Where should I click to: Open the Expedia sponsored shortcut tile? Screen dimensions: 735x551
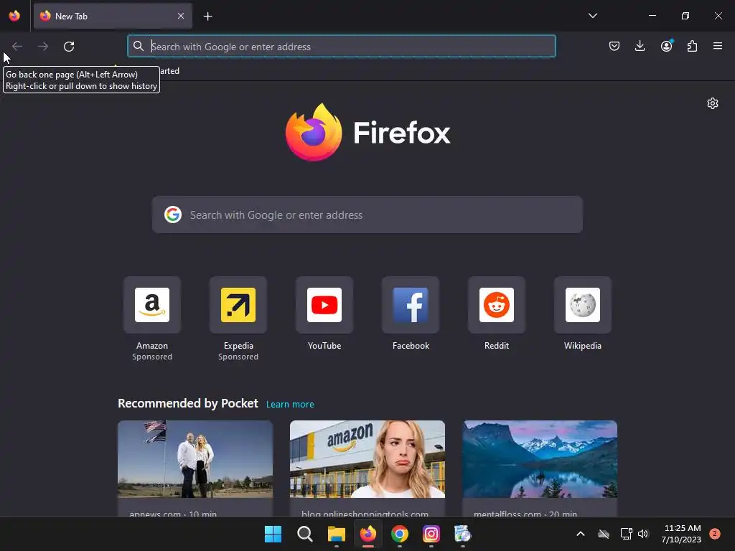(x=238, y=304)
